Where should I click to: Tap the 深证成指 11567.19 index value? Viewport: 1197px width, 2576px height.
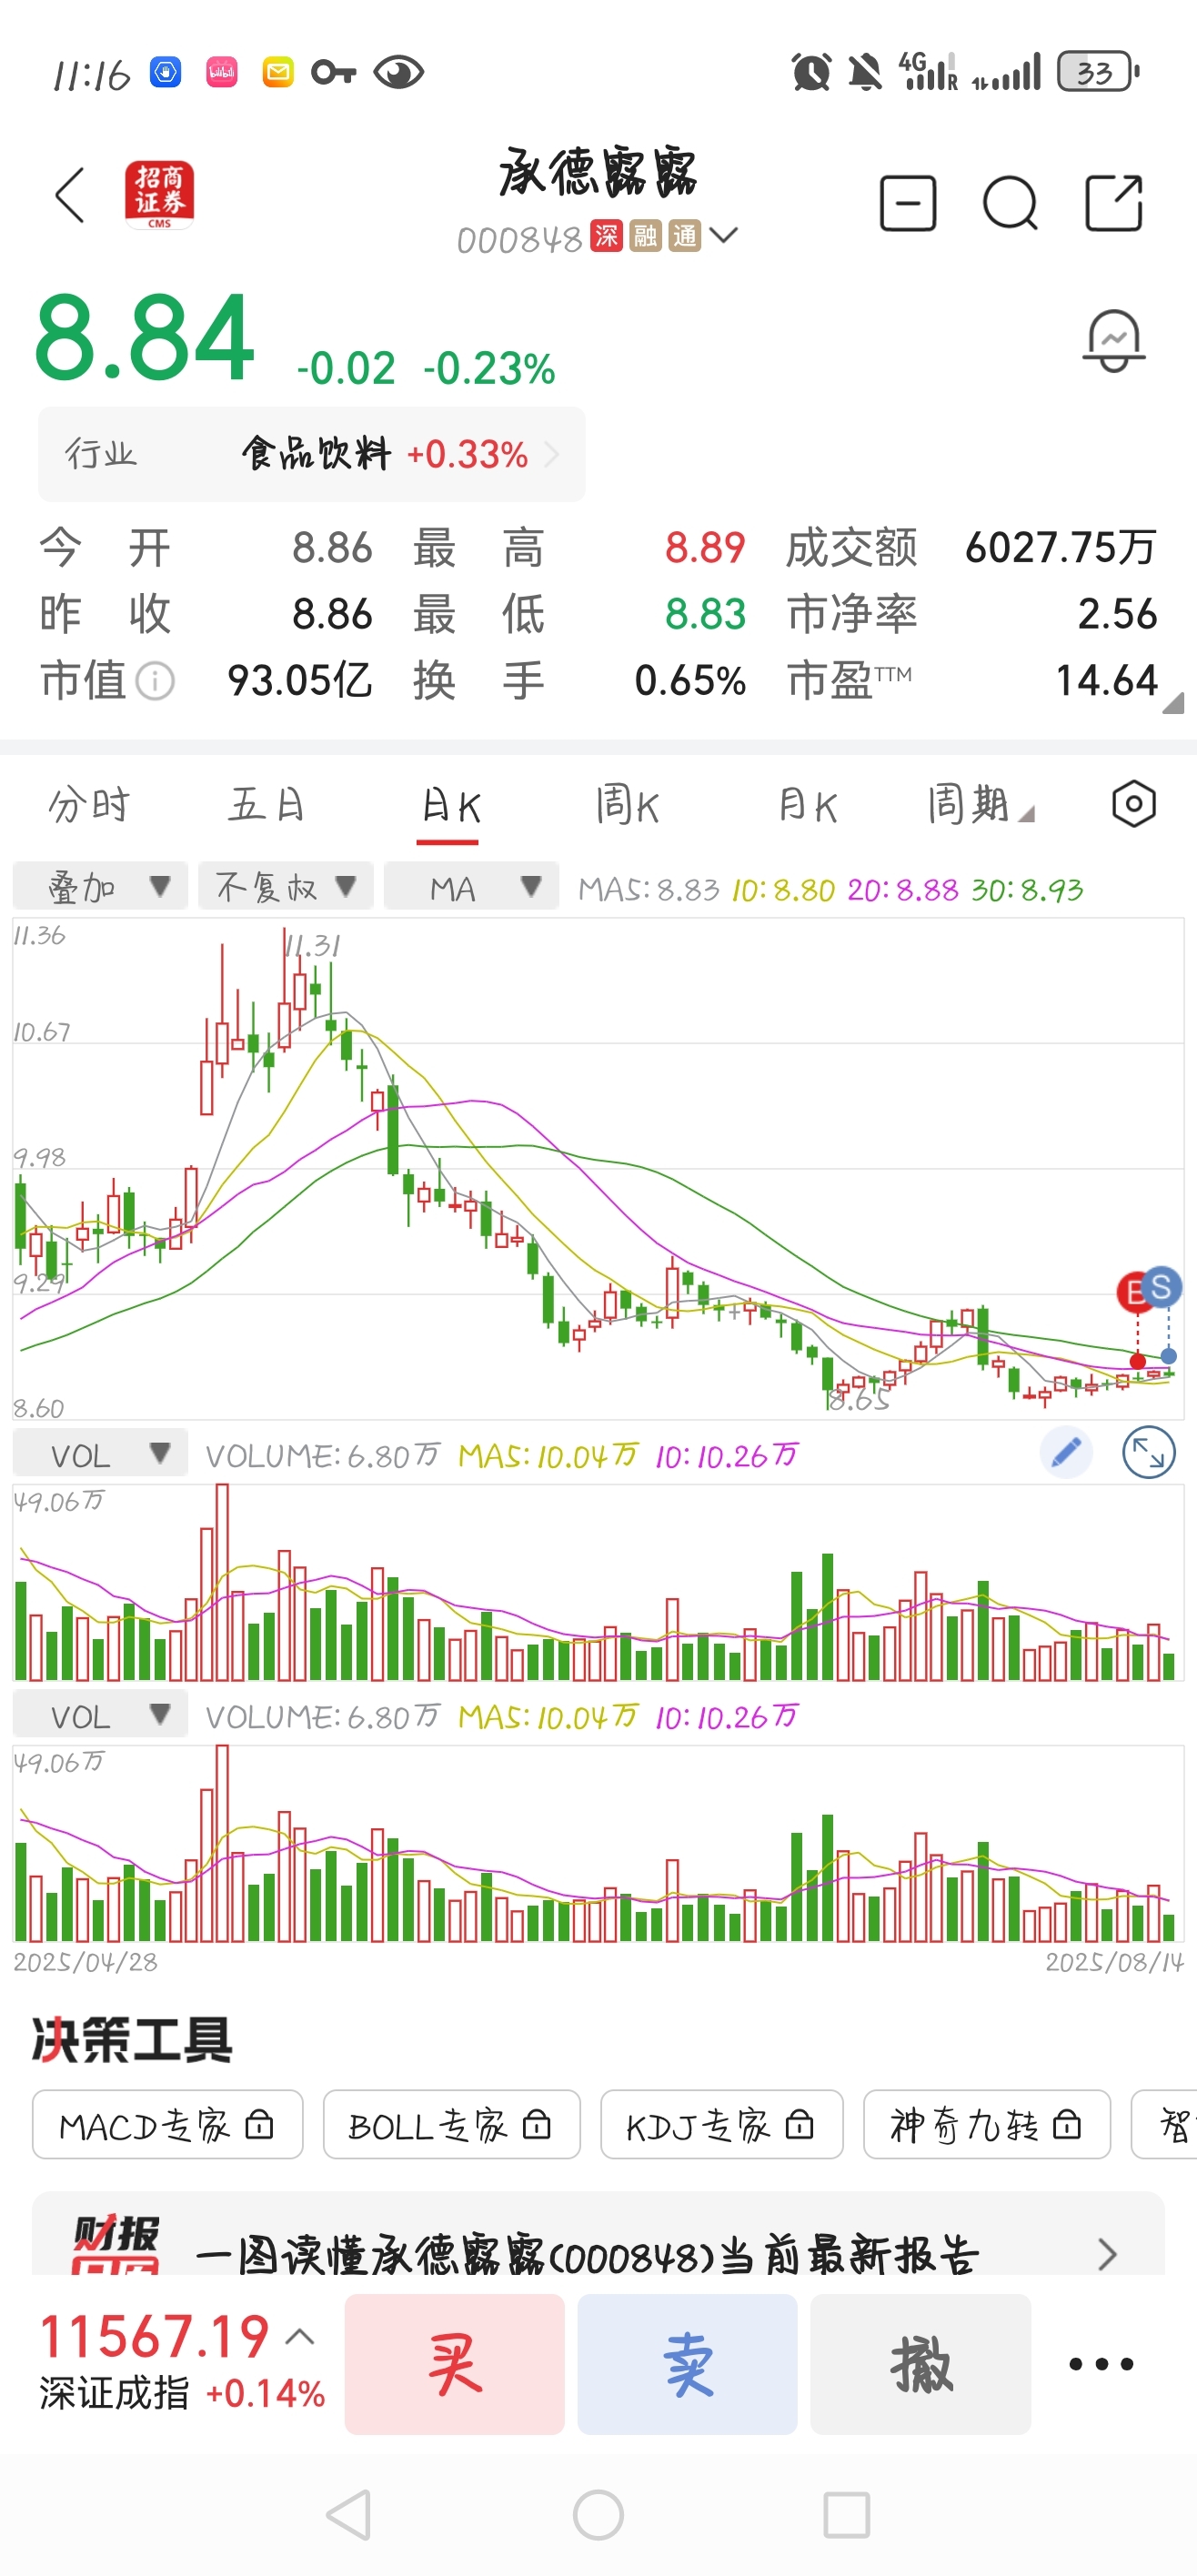[154, 2336]
